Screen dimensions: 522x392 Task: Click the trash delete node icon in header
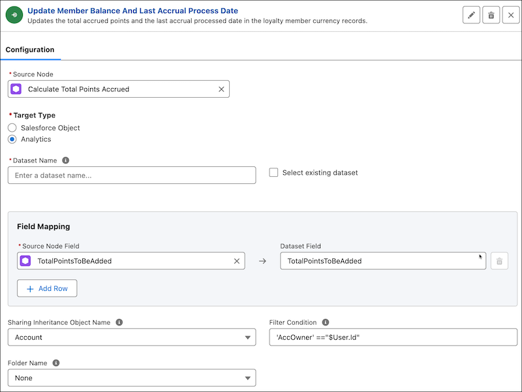point(491,15)
